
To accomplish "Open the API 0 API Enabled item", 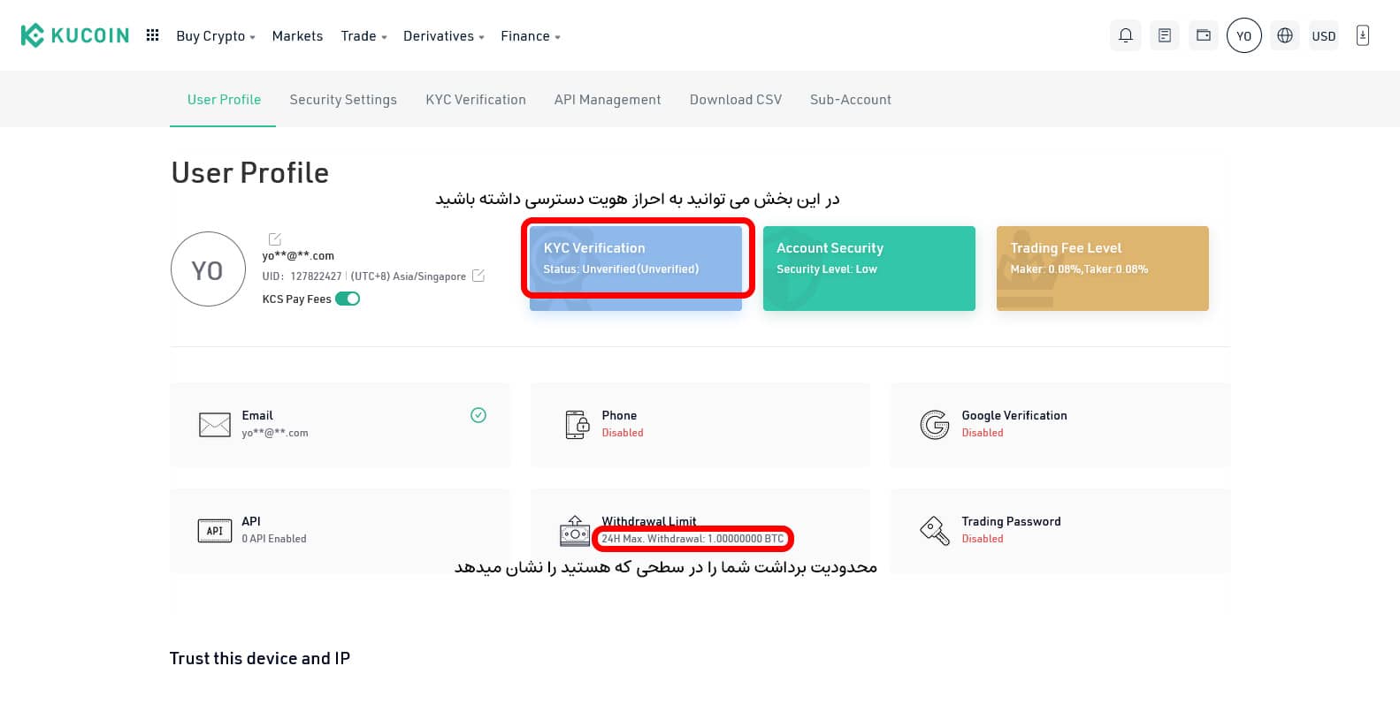I will click(x=340, y=531).
